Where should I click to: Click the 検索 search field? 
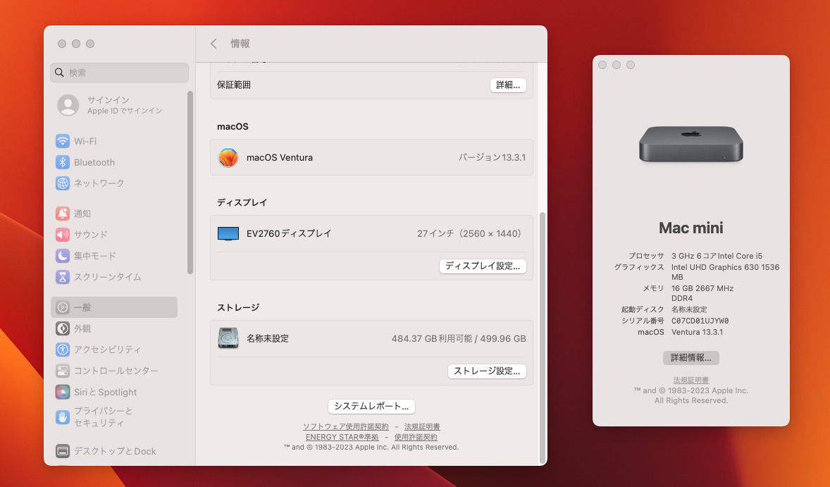coord(119,73)
